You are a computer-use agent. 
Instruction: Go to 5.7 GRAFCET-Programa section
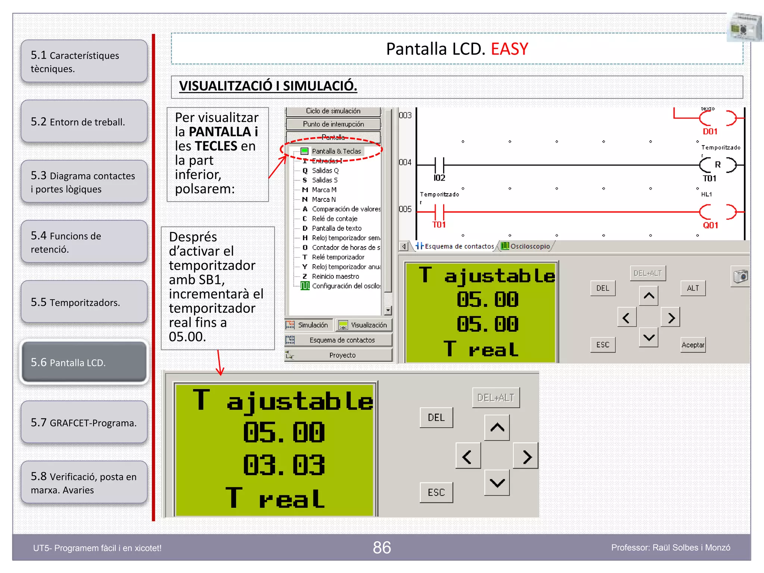84,423
